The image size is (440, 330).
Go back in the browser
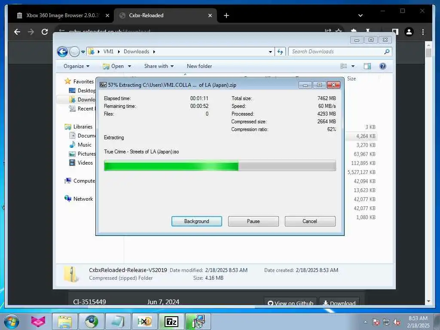17,32
